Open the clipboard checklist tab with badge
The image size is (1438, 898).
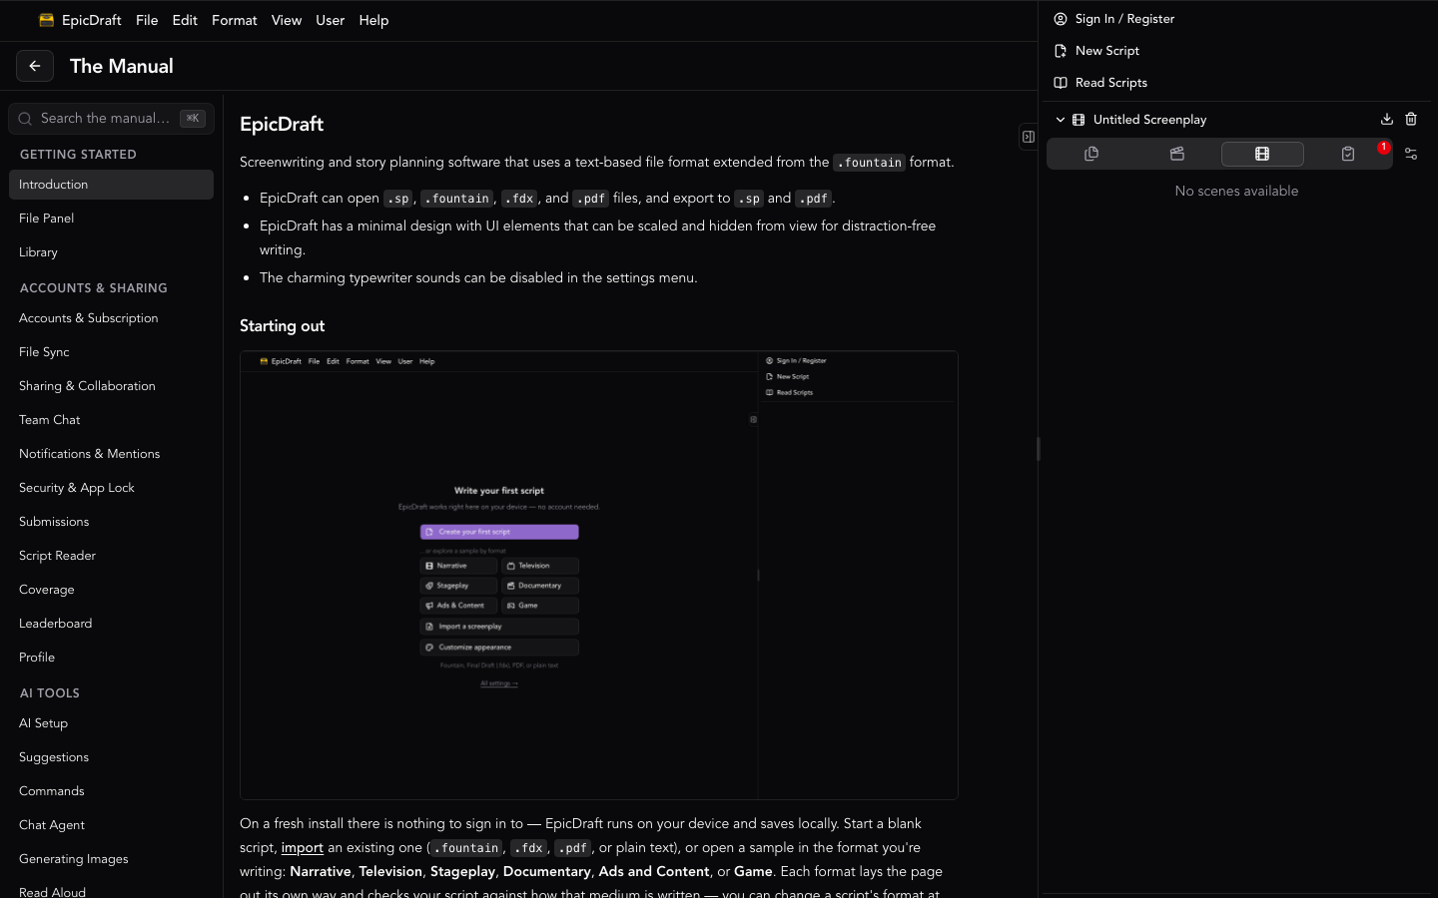[x=1348, y=154]
